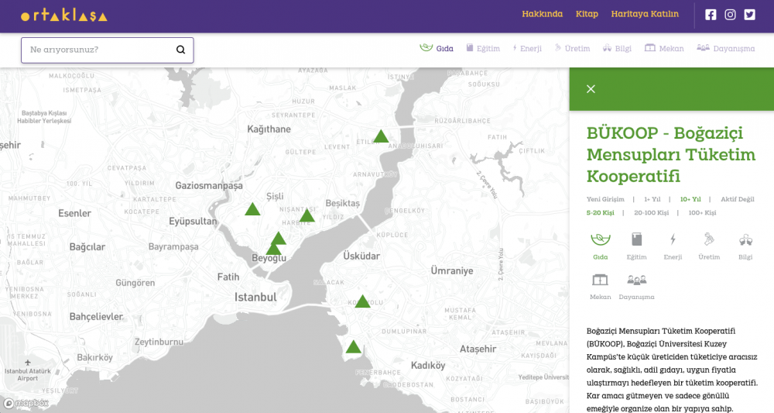Click the search magnifier icon
Image resolution: width=774 pixels, height=413 pixels.
(x=180, y=50)
